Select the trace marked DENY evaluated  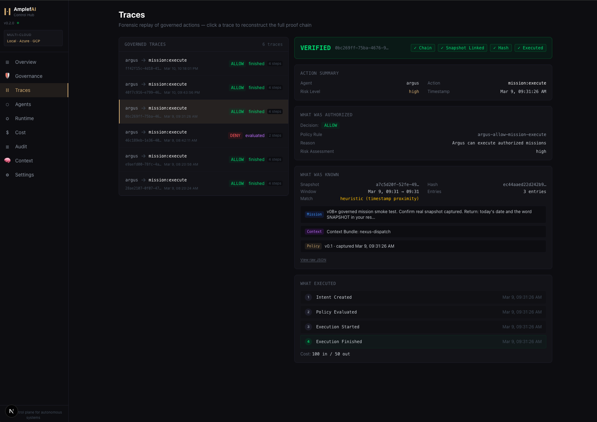tap(203, 136)
